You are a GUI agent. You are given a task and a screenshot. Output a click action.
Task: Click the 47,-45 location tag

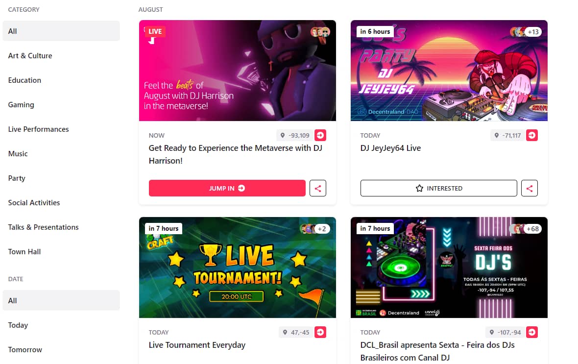click(296, 332)
